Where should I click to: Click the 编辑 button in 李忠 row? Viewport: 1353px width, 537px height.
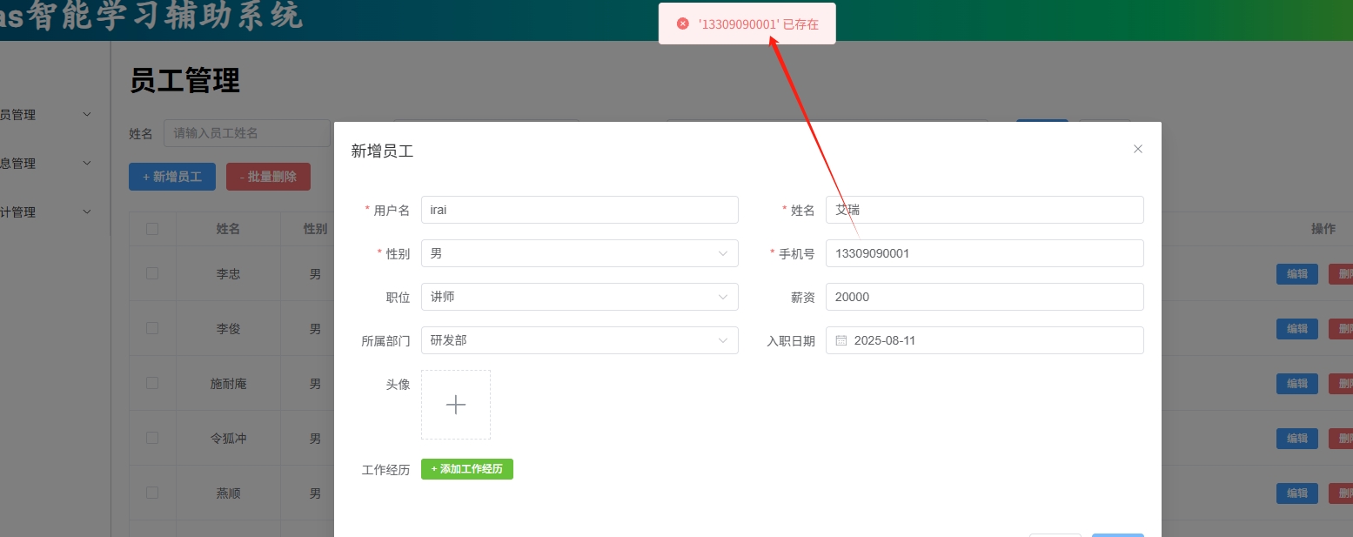(x=1296, y=274)
